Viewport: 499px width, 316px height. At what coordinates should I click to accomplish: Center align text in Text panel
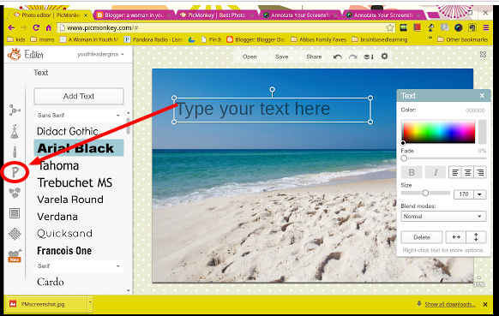(468, 172)
